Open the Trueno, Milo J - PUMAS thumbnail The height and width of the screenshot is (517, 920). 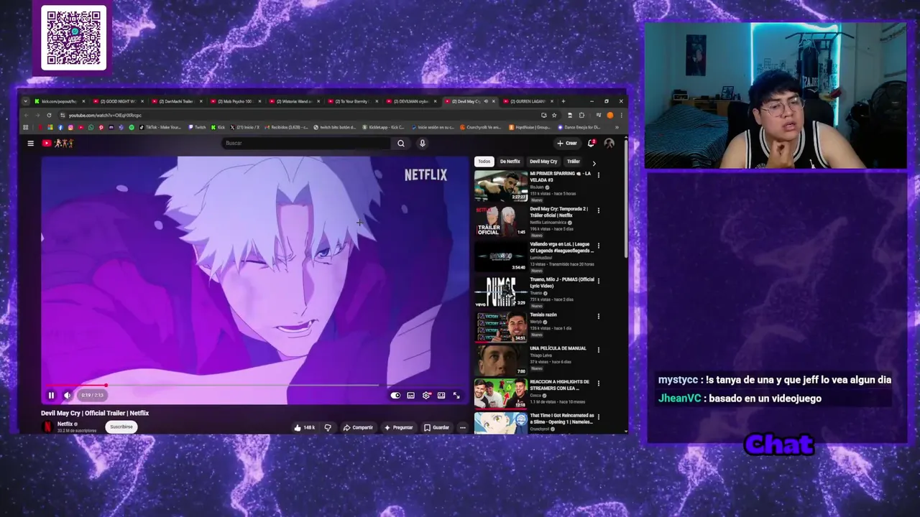[x=501, y=292]
